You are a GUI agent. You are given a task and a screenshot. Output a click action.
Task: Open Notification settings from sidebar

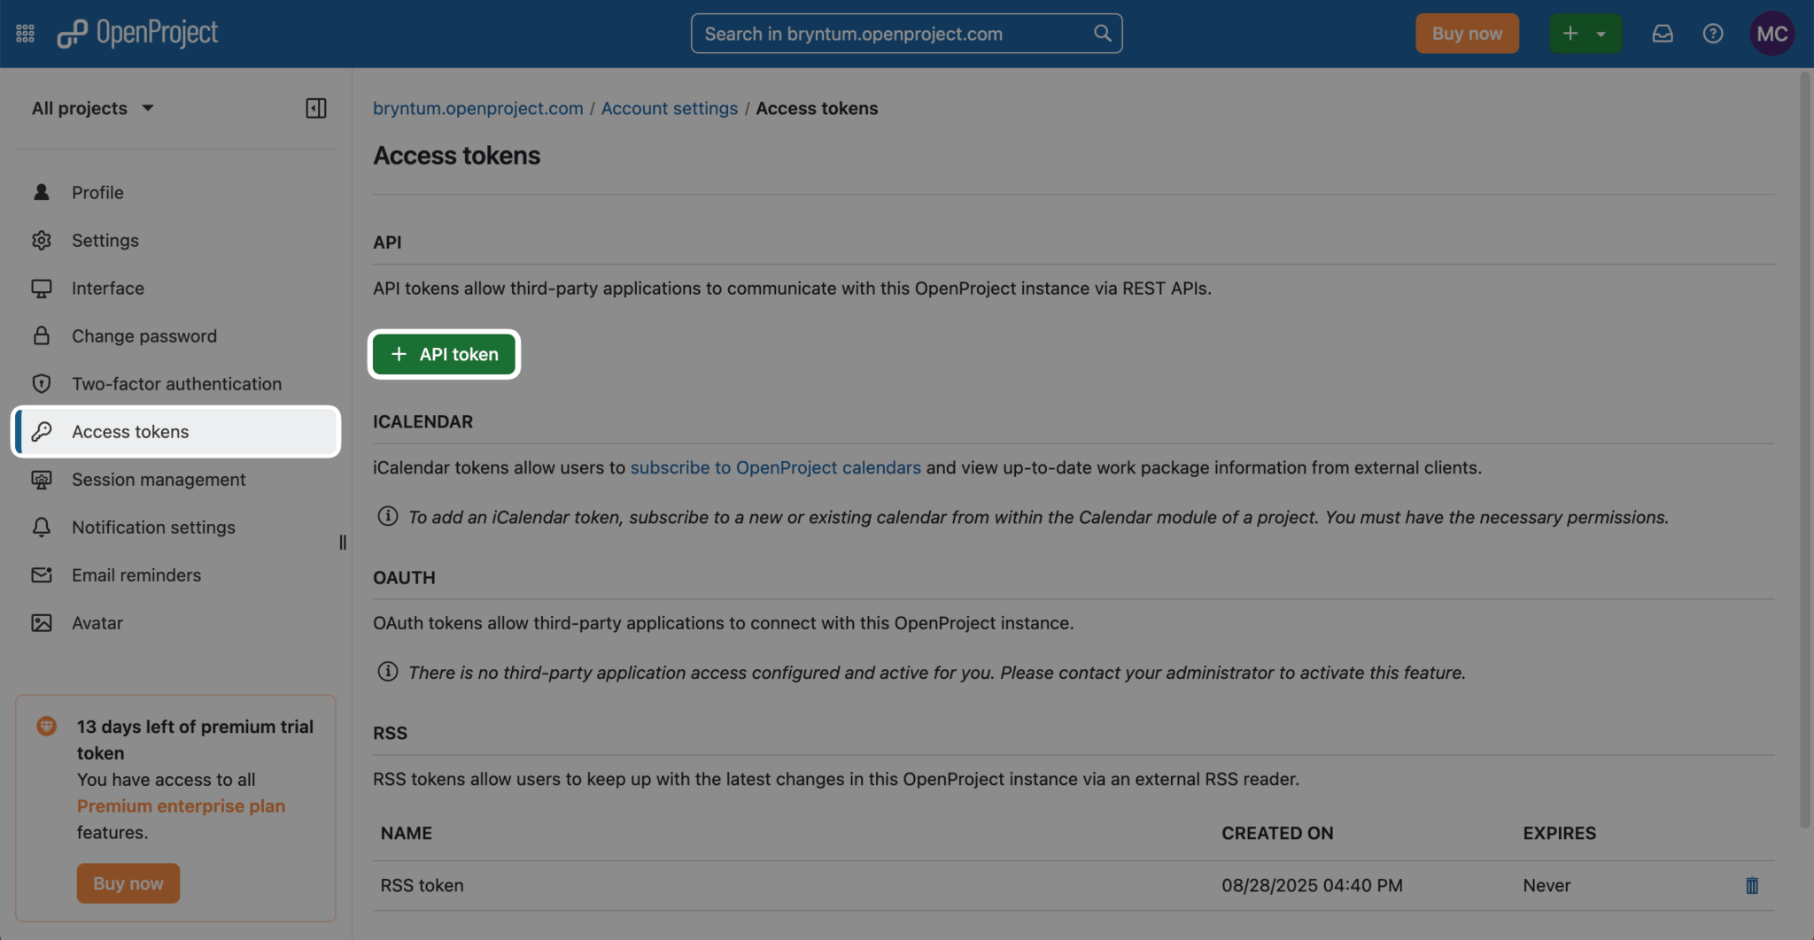tap(153, 528)
